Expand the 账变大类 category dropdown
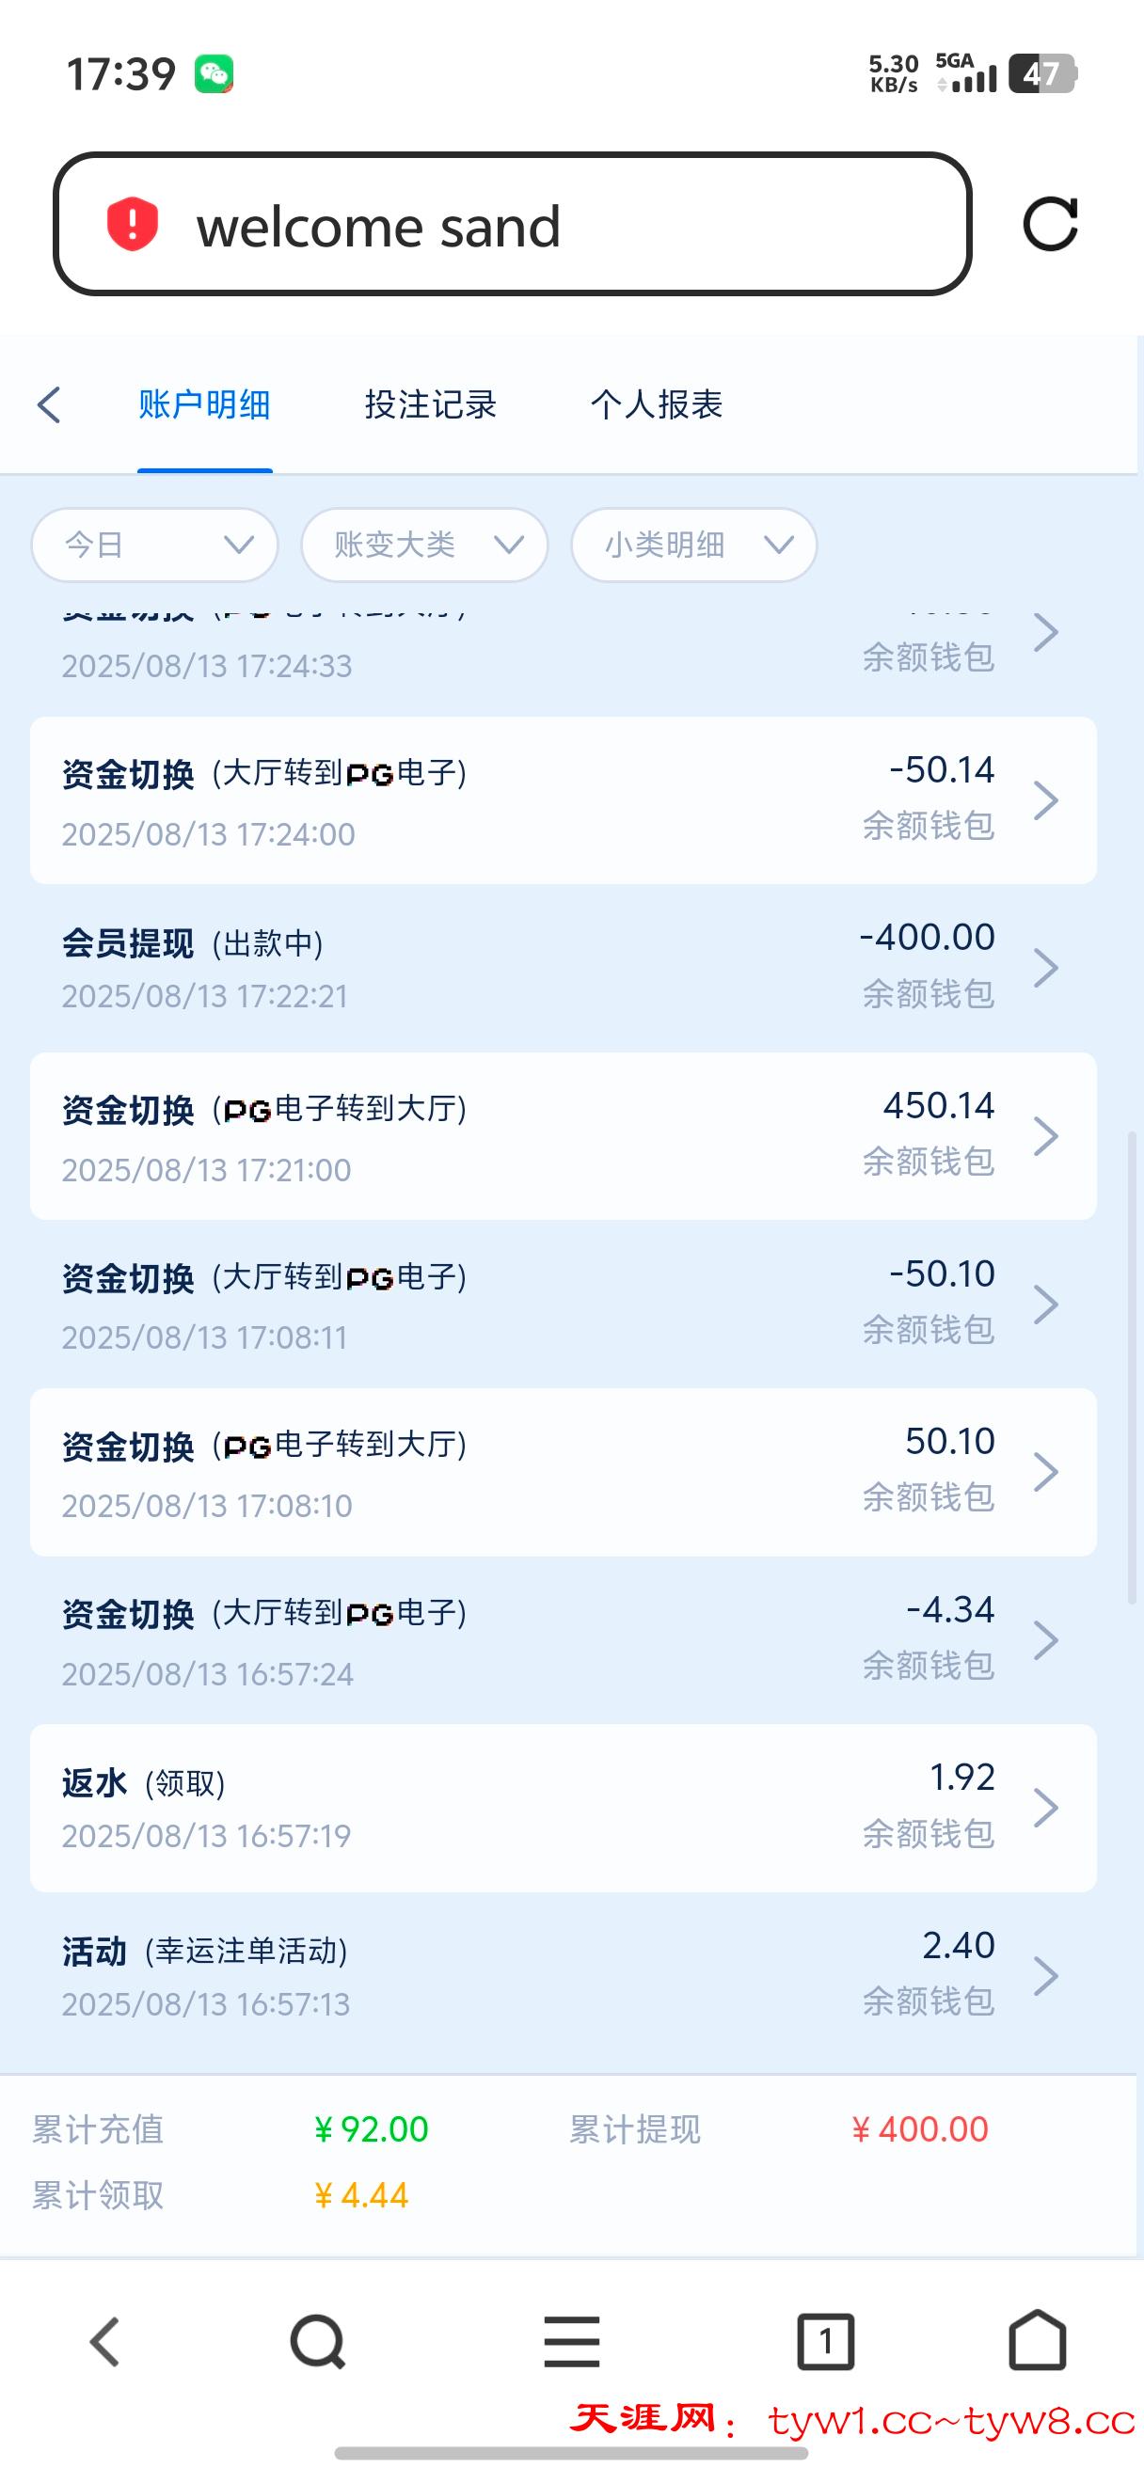This screenshot has width=1144, height=2483. 425,546
